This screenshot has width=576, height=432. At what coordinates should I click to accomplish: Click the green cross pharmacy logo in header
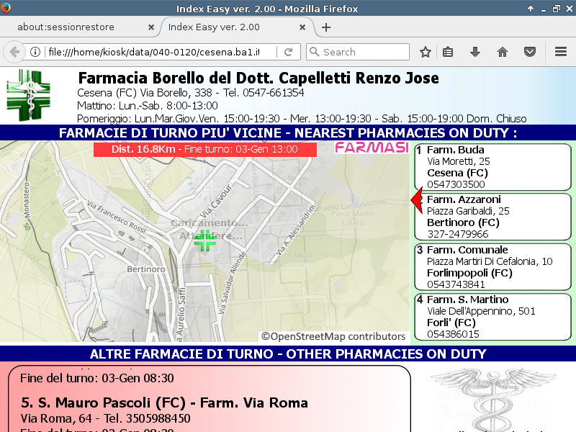click(29, 95)
